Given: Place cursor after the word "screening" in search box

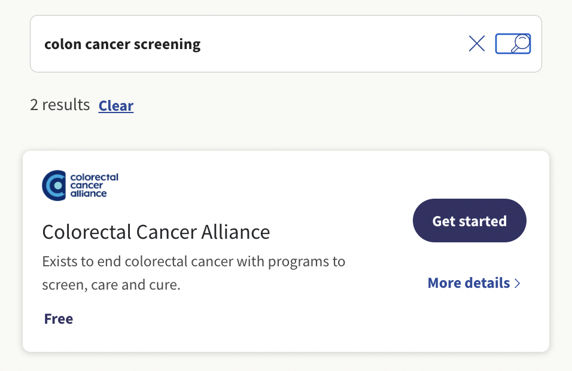Looking at the screenshot, I should pos(202,44).
